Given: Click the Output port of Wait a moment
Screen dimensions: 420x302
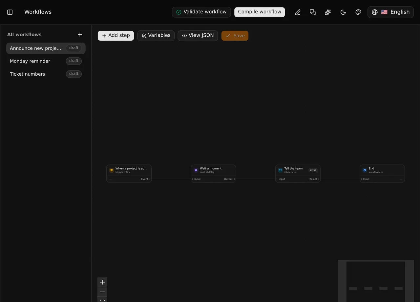Looking at the screenshot, I should (234, 179).
